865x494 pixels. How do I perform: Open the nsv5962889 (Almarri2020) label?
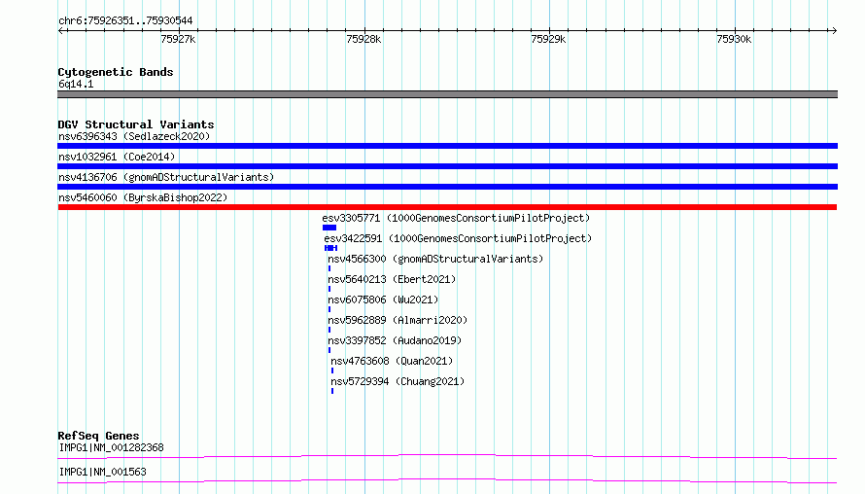398,320
